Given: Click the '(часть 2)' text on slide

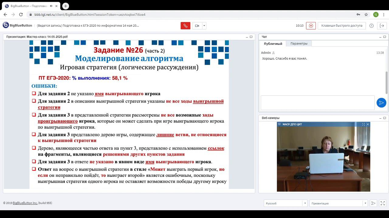Looking at the screenshot, I should (155, 51).
